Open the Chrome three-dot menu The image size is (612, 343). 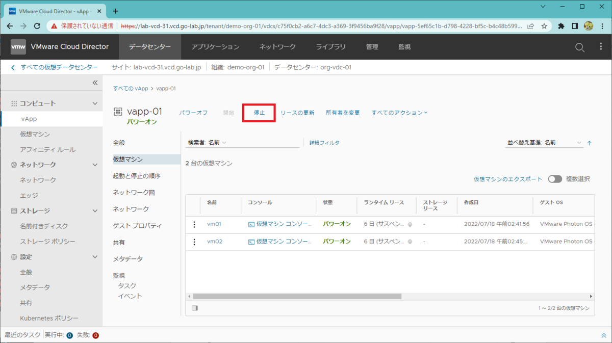602,26
